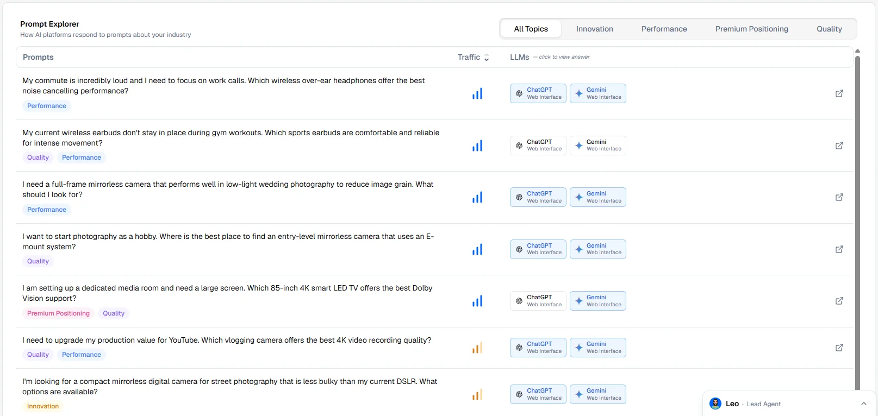Open external link for noise cancelling headphones prompt
This screenshot has width=878, height=416.
[x=839, y=93]
